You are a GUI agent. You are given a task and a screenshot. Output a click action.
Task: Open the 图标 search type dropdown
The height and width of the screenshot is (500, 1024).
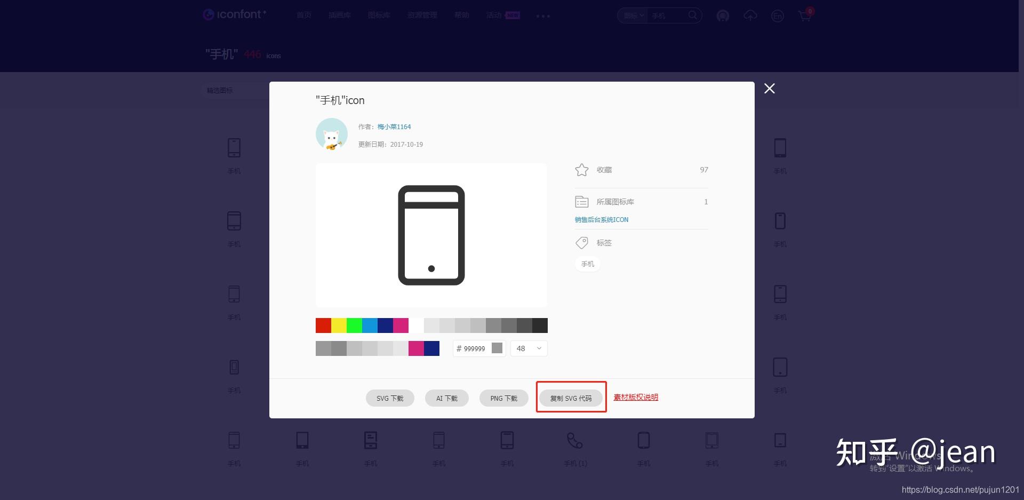[634, 15]
